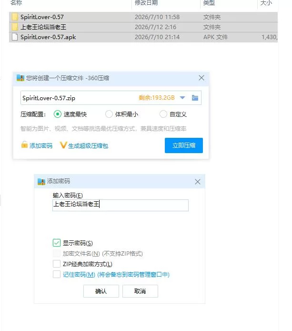Close the 360压缩 create archive dialog
Viewport: 292px width, 331px height.
(x=201, y=78)
